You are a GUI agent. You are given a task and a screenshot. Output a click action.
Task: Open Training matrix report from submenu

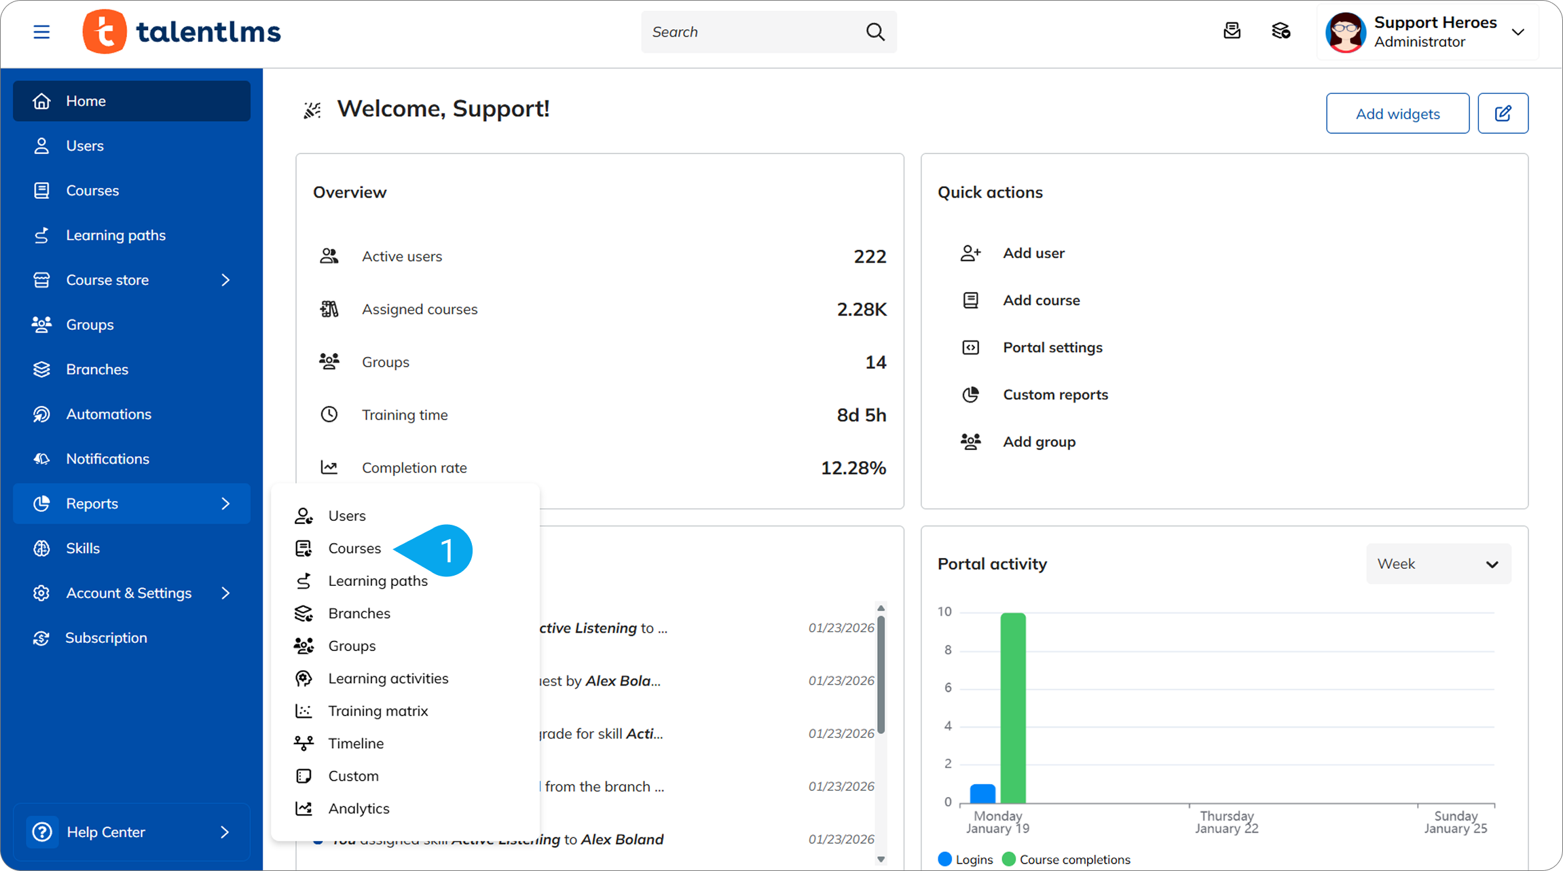click(x=378, y=711)
